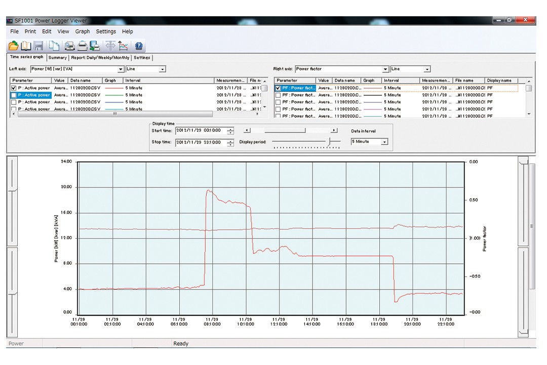The width and height of the screenshot is (547, 365).
Task: Open the Print menu
Action: [x=30, y=31]
